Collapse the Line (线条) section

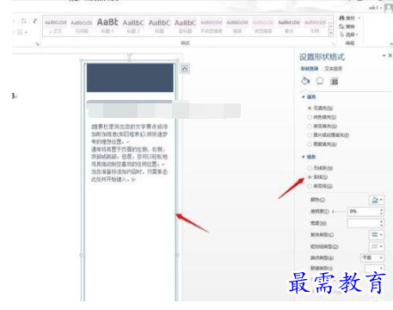point(304,157)
